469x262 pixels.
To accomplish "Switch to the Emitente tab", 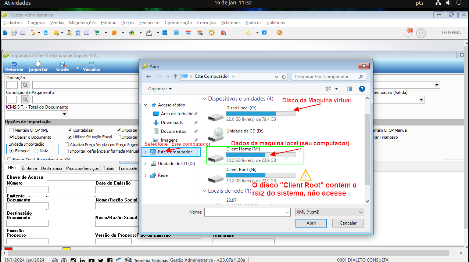I will click(x=29, y=168).
